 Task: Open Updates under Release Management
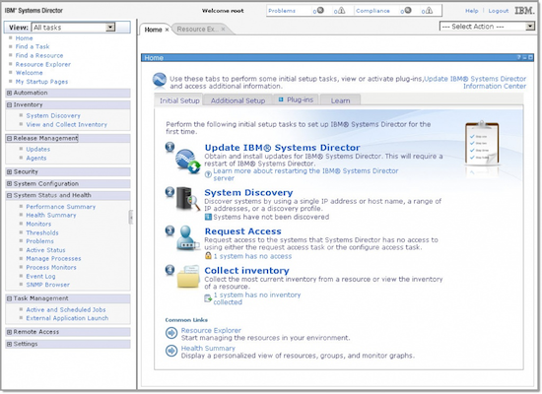[x=38, y=150]
